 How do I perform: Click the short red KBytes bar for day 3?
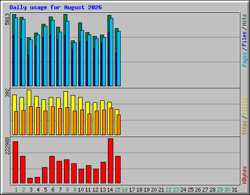[30, 181]
